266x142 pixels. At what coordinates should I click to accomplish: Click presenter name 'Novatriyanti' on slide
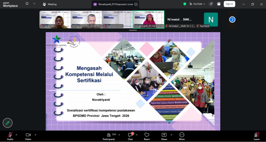(x=101, y=100)
